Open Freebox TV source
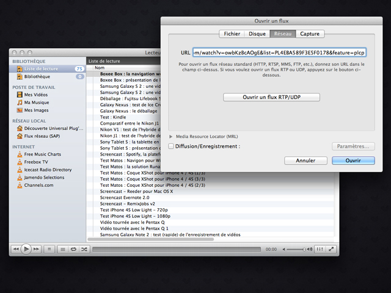Screen dimensions: 391x293 click(32, 162)
